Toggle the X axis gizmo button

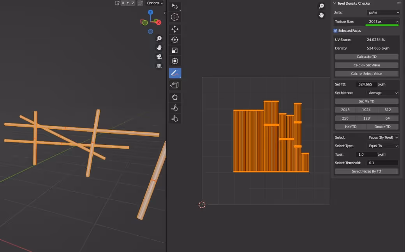tap(123, 3)
